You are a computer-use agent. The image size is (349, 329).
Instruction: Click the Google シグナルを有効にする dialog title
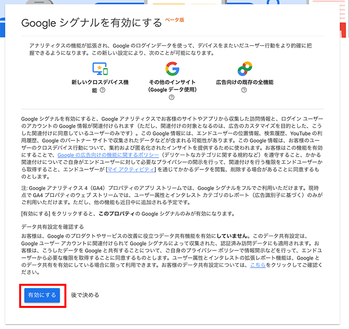[91, 23]
